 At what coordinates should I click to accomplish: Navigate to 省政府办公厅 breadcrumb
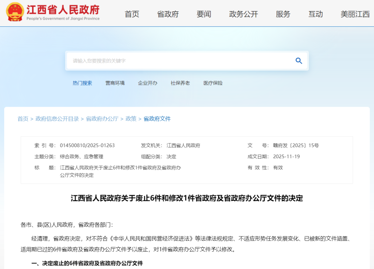pos(102,119)
